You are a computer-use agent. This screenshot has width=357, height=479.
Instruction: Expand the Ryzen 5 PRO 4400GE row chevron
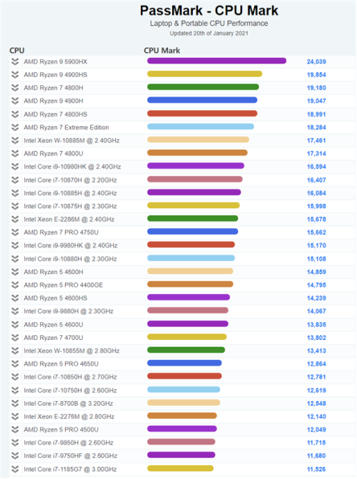(15, 285)
